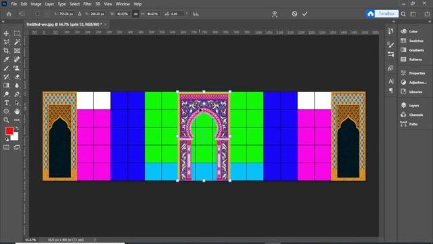
Task: Toggle relative positioning triangle for reference point
Action: point(80,14)
